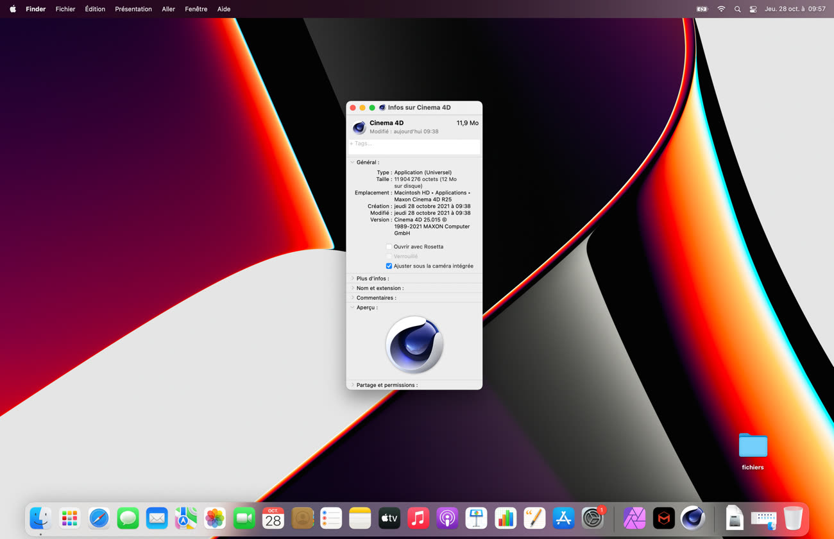Viewport: 834px width, 539px height.
Task: Open the Fenêtre menu
Action: point(196,9)
